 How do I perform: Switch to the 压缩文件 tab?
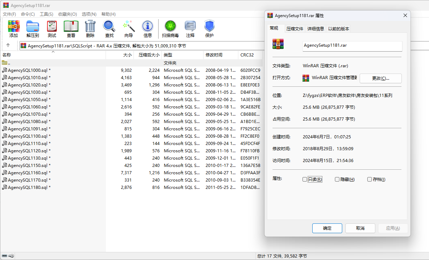tap(295, 29)
